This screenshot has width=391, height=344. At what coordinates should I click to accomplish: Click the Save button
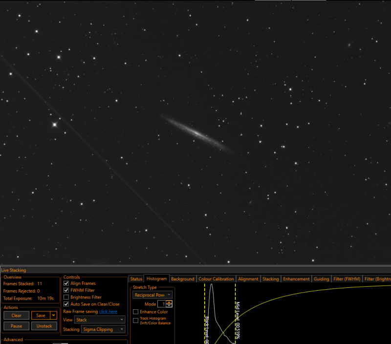[x=41, y=315]
